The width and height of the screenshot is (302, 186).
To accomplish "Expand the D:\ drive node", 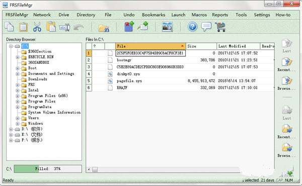I will pyautogui.click(x=11, y=129).
